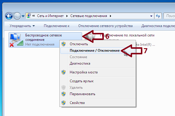
Task: Click Диагностика подключения toolbar button
Action: pos(158,26)
